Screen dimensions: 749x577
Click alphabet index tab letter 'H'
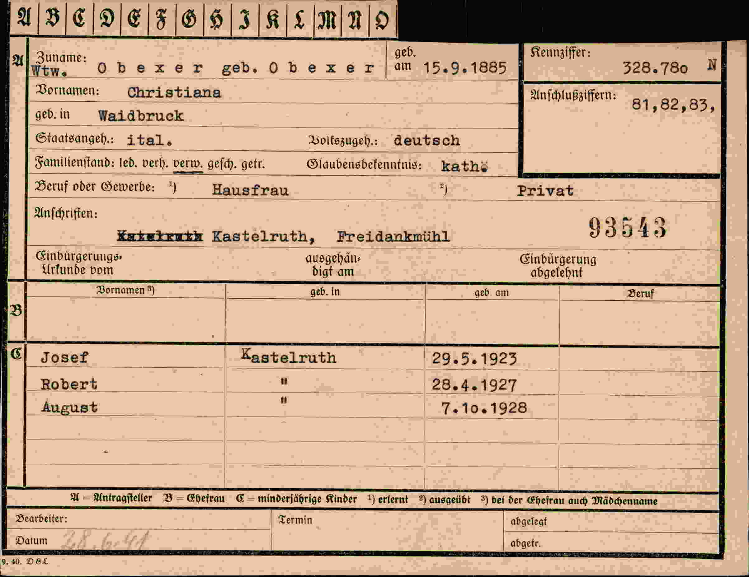(217, 19)
